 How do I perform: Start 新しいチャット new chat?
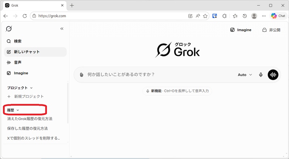[35, 52]
